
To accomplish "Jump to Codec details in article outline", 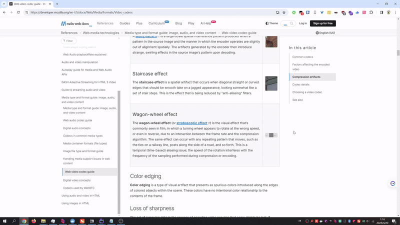I will pyautogui.click(x=301, y=84).
